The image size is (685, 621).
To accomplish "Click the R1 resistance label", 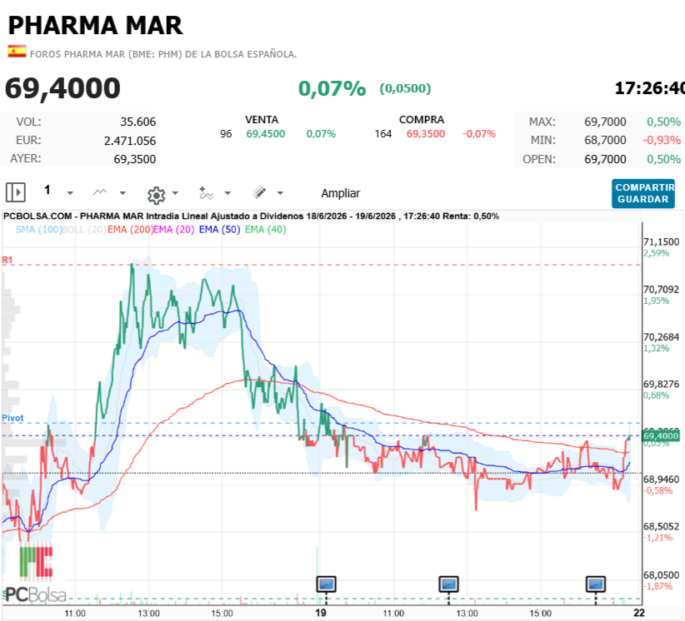I will coord(7,260).
